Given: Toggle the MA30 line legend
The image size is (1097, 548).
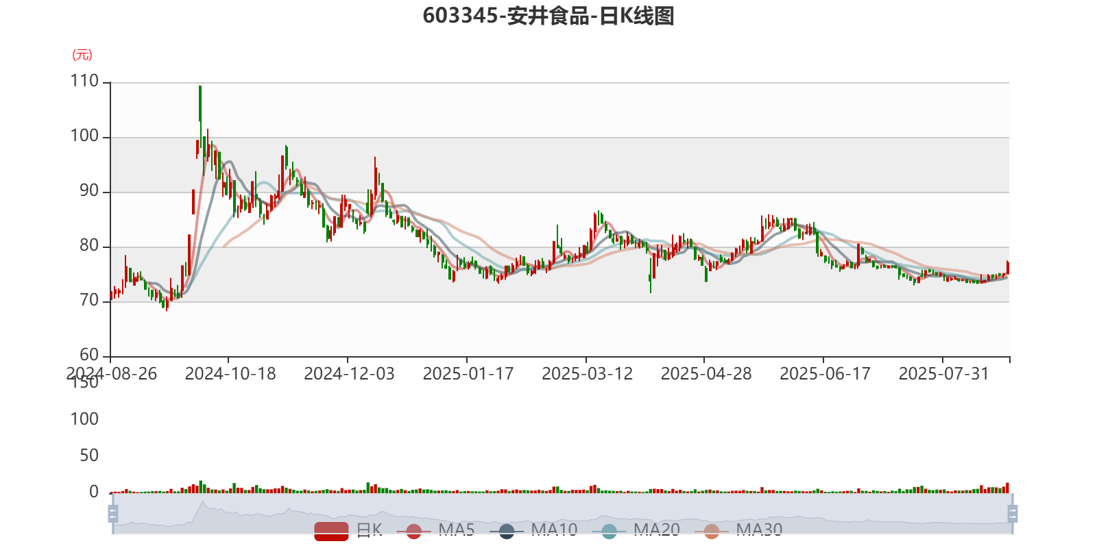Looking at the screenshot, I should click(738, 530).
